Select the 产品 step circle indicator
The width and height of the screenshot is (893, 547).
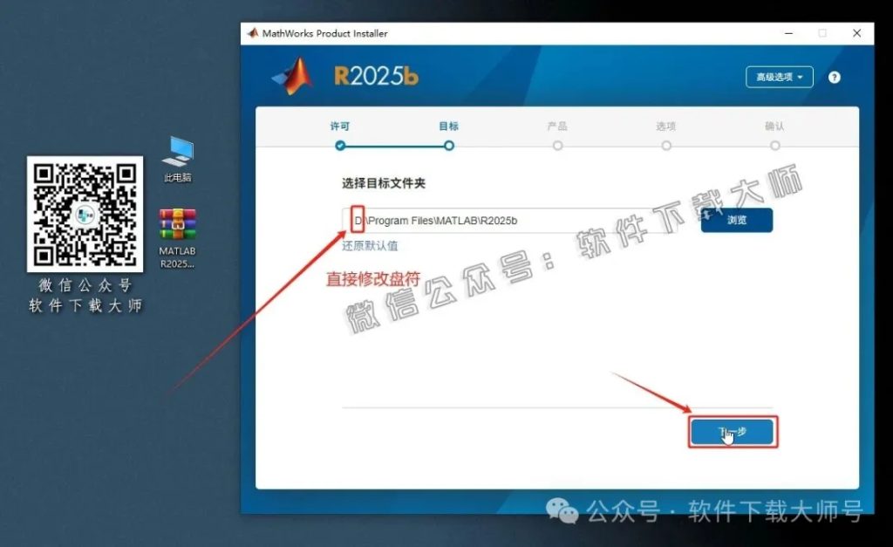click(x=557, y=146)
